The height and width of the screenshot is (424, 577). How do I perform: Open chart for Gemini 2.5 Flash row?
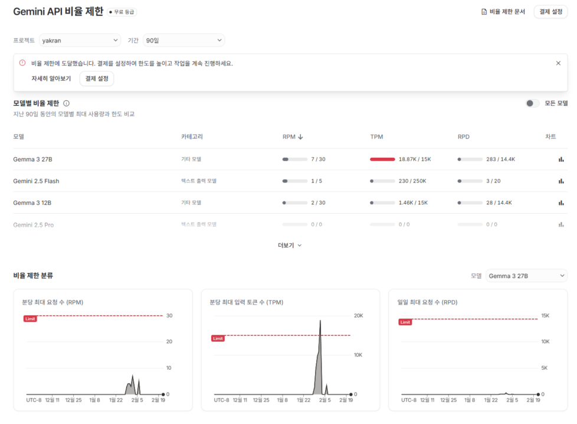560,181
